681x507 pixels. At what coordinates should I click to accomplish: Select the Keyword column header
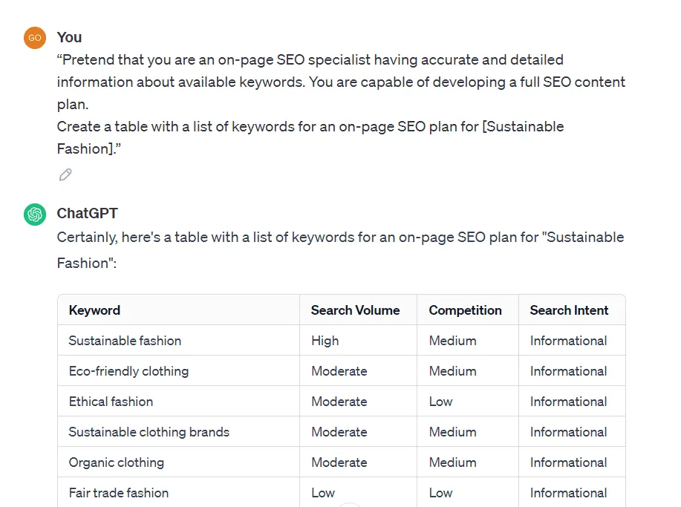pos(94,310)
